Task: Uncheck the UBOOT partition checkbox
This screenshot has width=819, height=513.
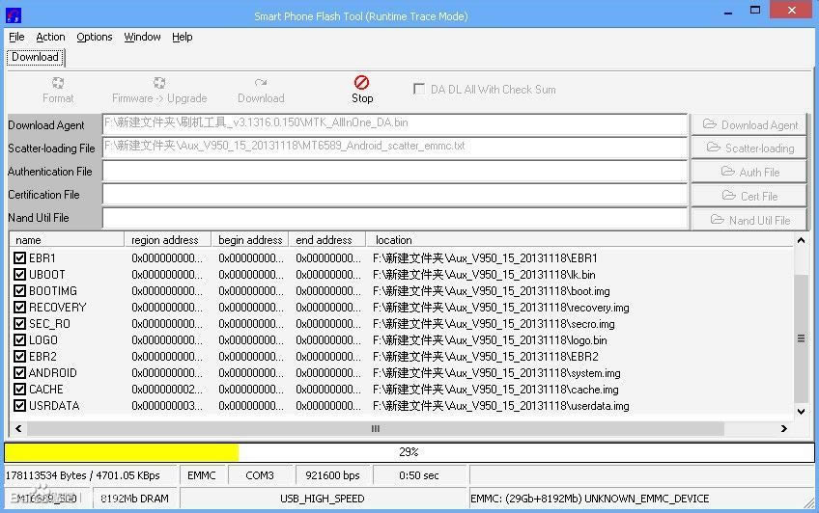Action: 19,275
